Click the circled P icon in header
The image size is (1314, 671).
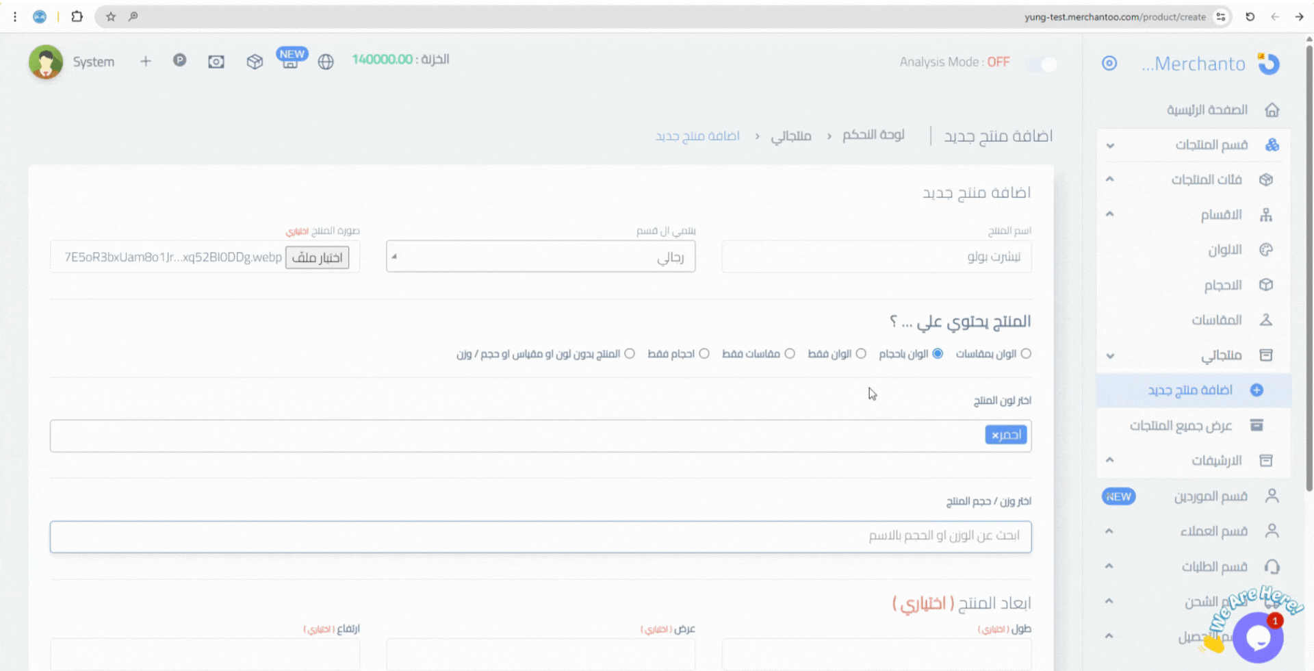coord(179,60)
